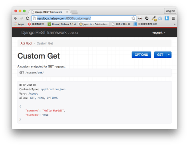This screenshot has height=146, width=189.
Task: Click the 'HTTP 200 OK' status line
Action: 28,85
